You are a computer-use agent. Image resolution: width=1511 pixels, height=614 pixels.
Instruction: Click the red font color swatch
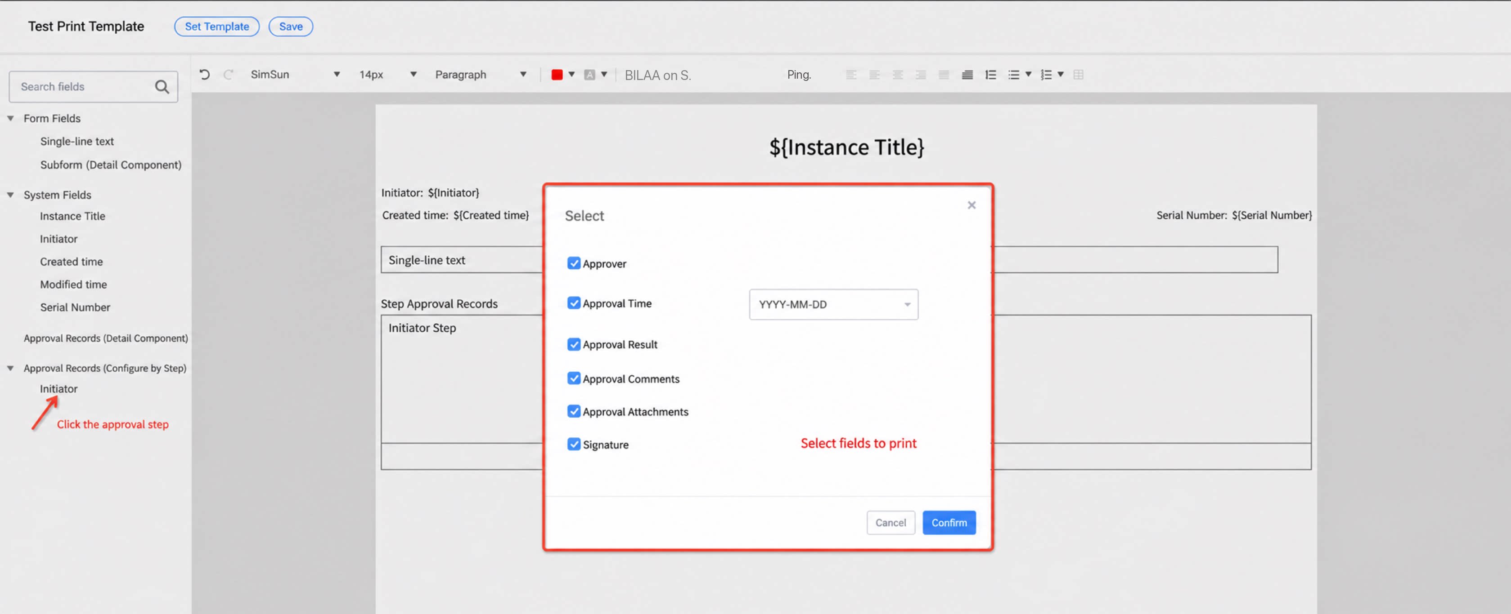coord(557,75)
